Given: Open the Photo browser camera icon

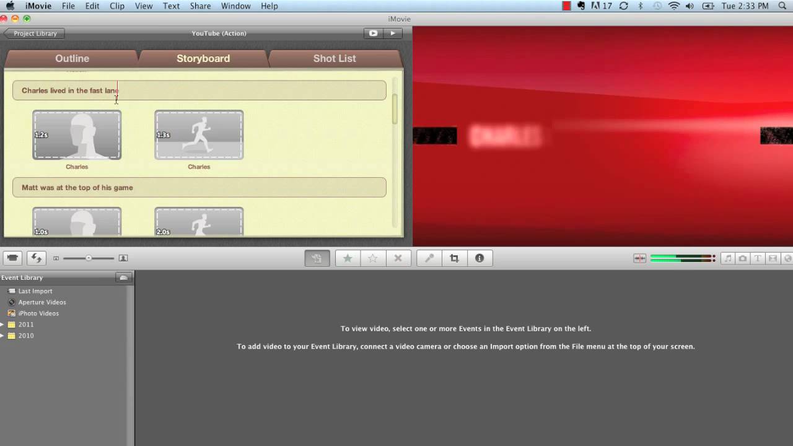Looking at the screenshot, I should (743, 258).
